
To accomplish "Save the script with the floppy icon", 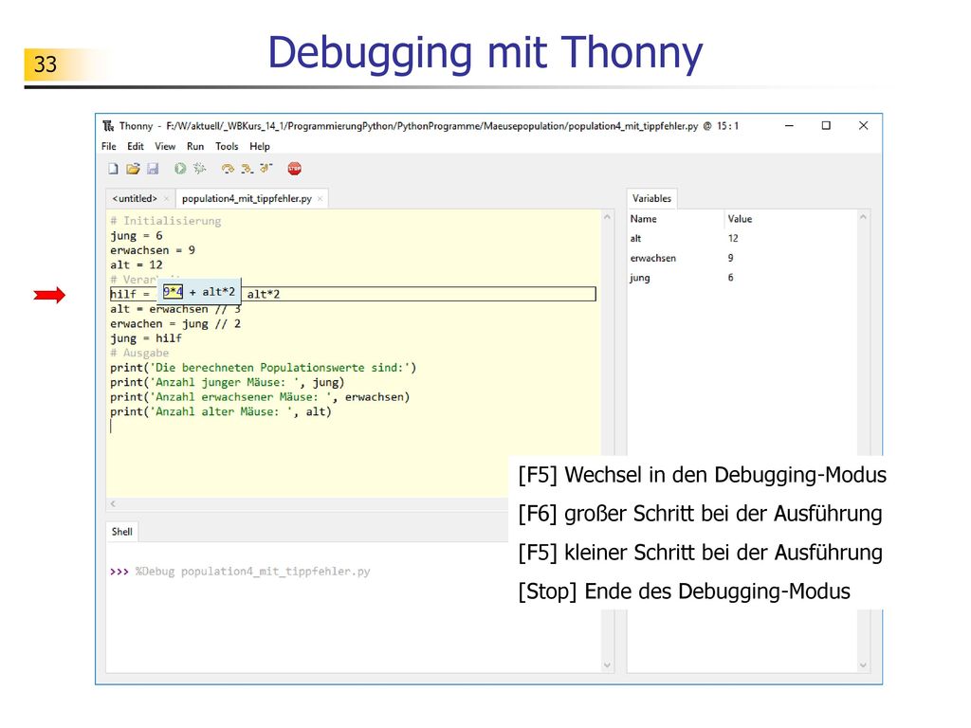I will coord(153,169).
